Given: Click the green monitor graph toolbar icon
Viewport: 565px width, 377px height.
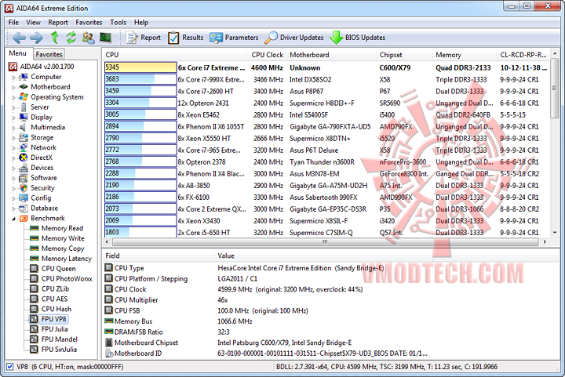Looking at the screenshot, I should 106,38.
